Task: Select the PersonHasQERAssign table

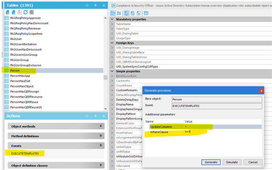Action: tap(25, 92)
